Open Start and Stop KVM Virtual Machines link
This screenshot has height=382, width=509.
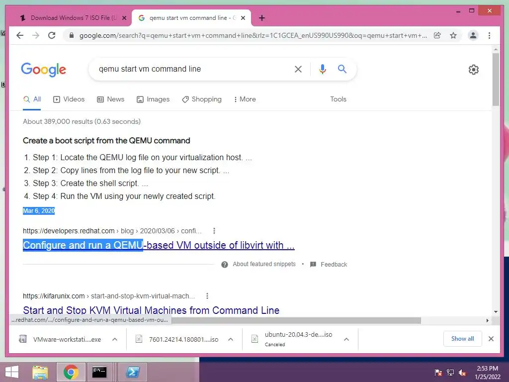tap(151, 310)
